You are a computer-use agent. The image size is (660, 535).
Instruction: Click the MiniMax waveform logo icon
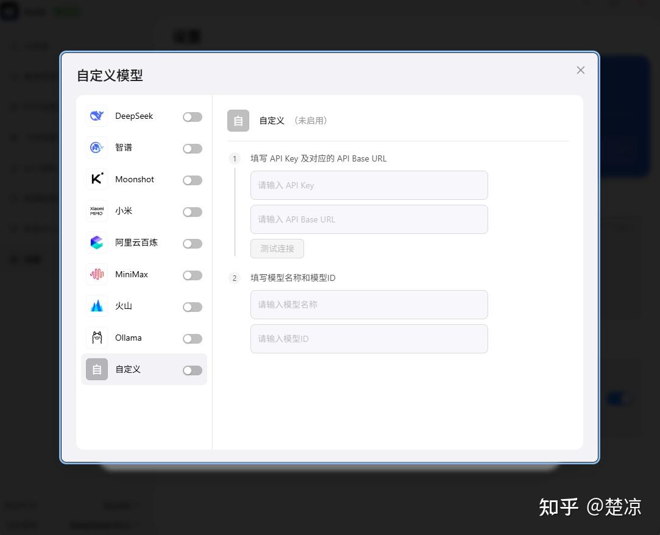coord(97,274)
